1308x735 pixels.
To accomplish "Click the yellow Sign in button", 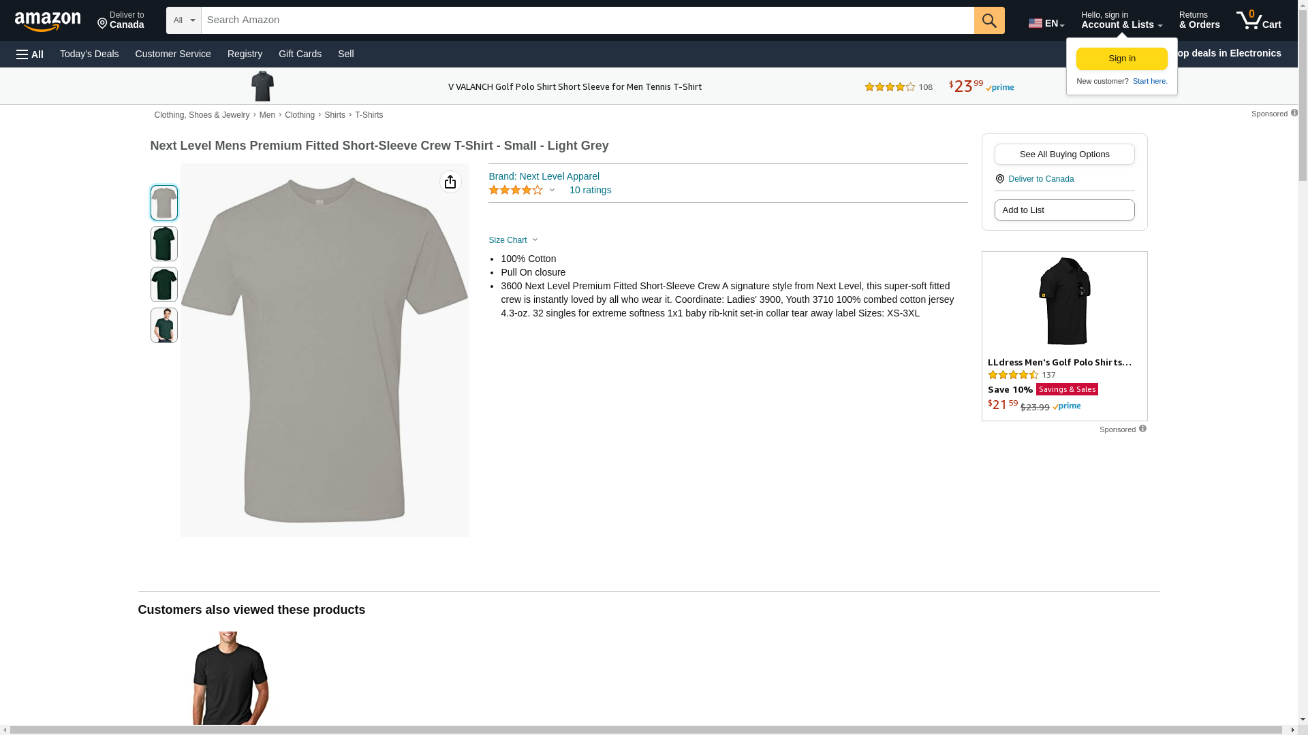I will 1121,59.
